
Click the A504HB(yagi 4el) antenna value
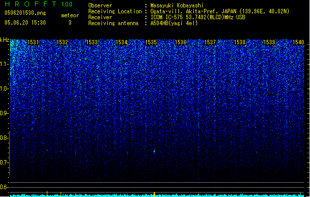tap(174, 23)
